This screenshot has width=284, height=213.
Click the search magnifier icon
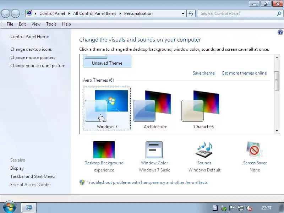pyautogui.click(x=279, y=13)
